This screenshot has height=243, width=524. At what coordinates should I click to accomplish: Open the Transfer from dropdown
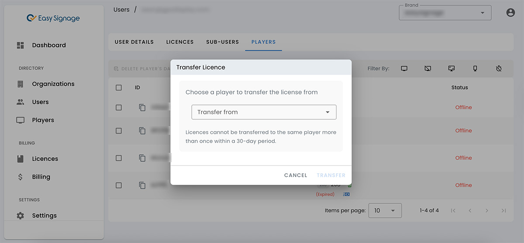(264, 112)
